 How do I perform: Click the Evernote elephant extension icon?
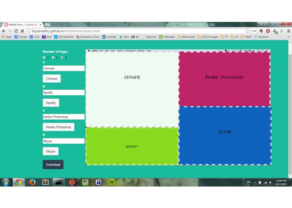pos(261,31)
